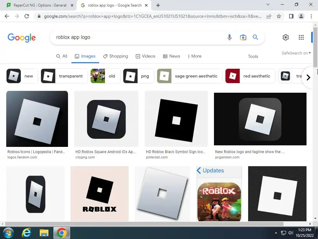Filter by 'sage green aesthetic' chip
This screenshot has width=318, height=239.
click(x=190, y=76)
